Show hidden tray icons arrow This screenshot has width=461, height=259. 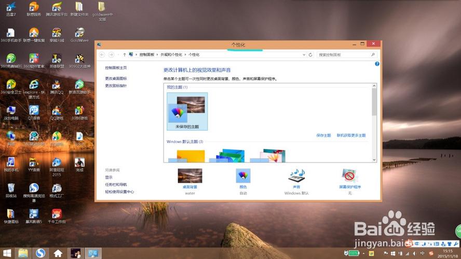pyautogui.click(x=363, y=253)
